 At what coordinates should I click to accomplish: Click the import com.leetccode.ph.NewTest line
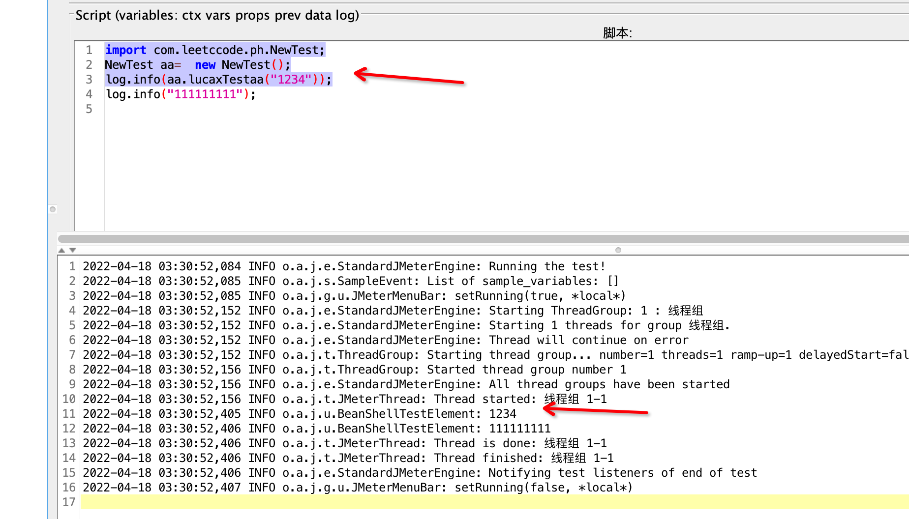click(x=215, y=50)
